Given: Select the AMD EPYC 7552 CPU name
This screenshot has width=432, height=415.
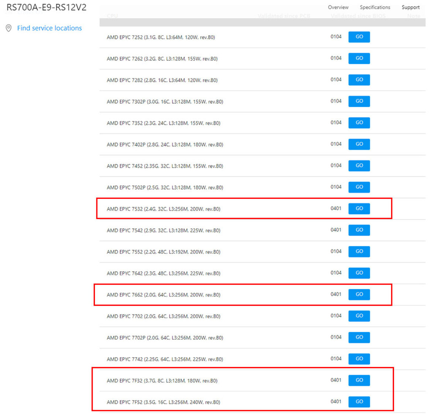Looking at the screenshot, I should click(x=164, y=252).
